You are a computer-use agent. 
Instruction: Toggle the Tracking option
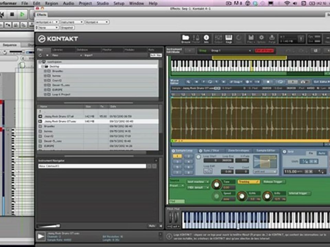tap(249, 182)
